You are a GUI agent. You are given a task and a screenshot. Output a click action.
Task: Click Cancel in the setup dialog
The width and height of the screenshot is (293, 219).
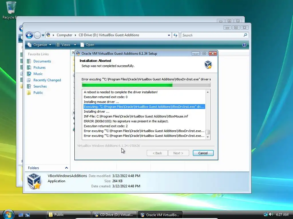tap(203, 153)
